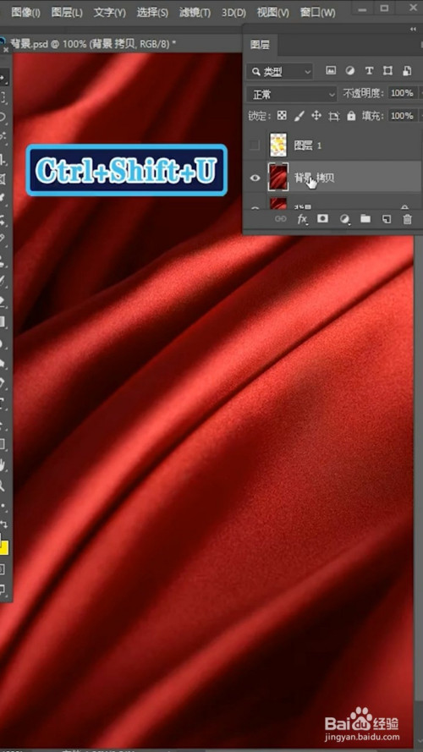The image size is (423, 752).
Task: Open the fx layer style menu
Action: (x=302, y=219)
